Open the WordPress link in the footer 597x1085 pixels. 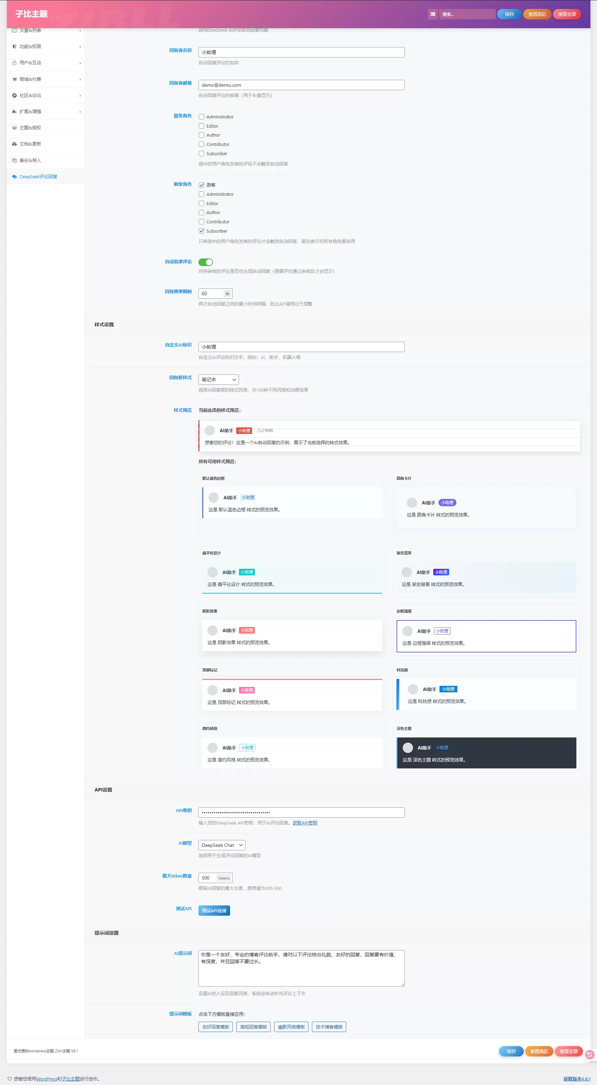pyautogui.click(x=46, y=1079)
